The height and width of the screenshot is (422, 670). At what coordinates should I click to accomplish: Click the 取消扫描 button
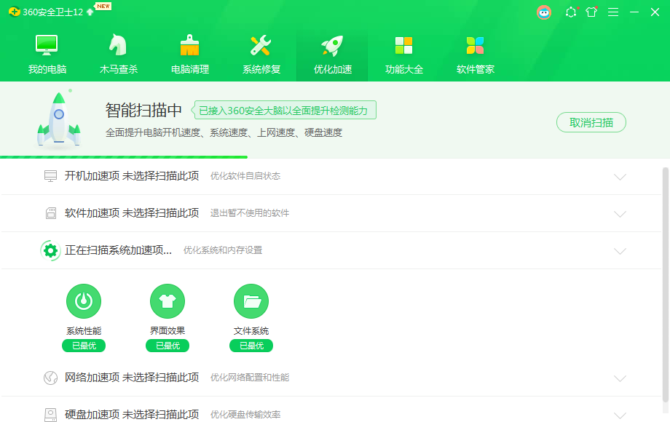coord(591,122)
